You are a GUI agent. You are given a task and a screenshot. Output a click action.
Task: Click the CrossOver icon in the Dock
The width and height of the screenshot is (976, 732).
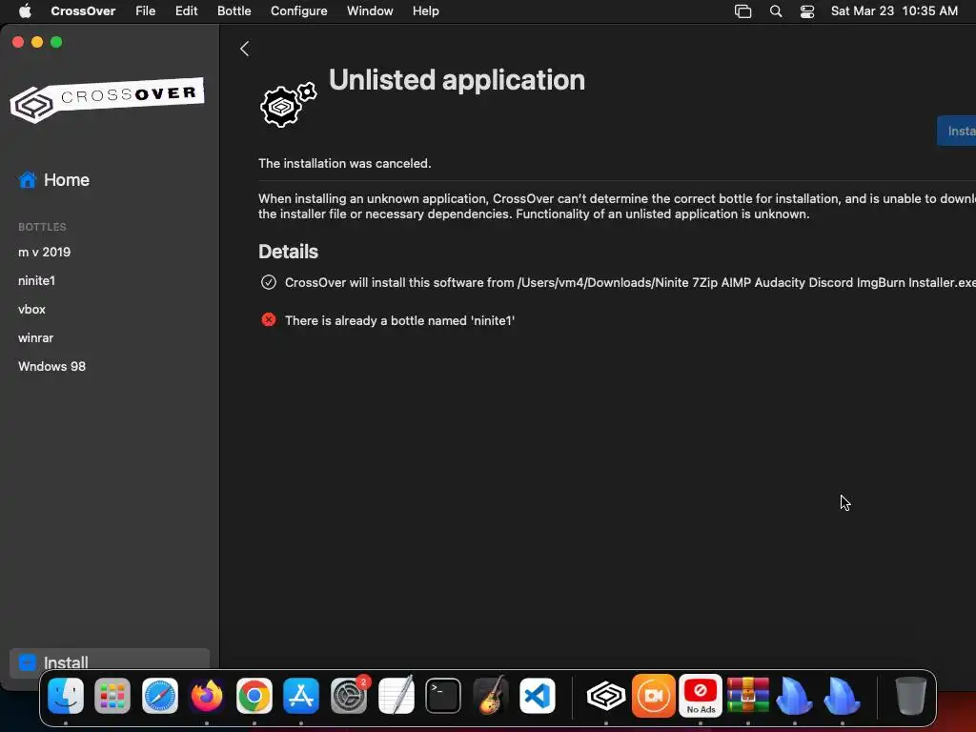606,695
